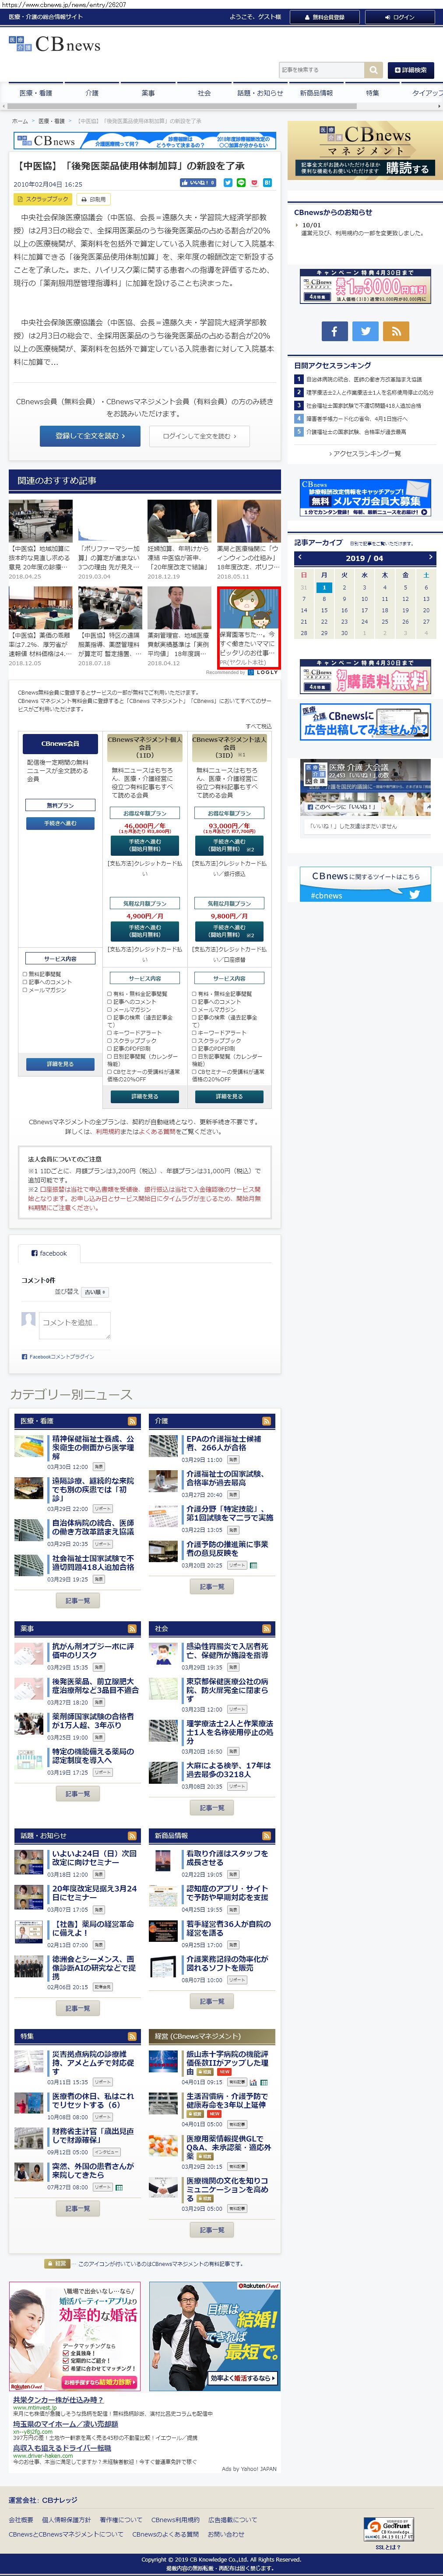The width and height of the screenshot is (443, 2576).
Task: Open the Facebook icon in sidebar
Action: coord(334,331)
